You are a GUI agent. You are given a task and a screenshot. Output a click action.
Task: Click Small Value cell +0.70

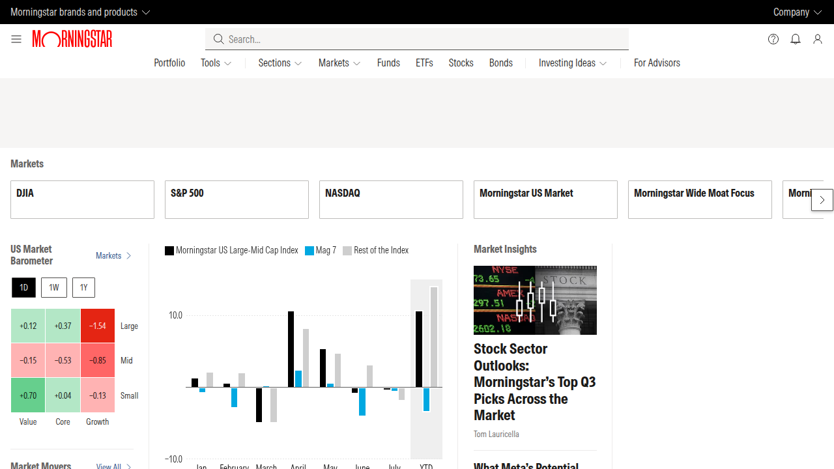coord(28,395)
